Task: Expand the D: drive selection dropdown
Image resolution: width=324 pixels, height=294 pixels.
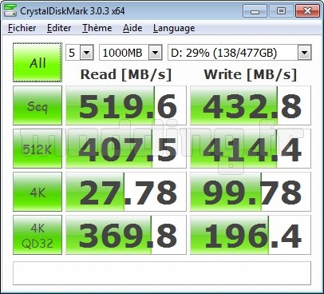Action: 304,53
